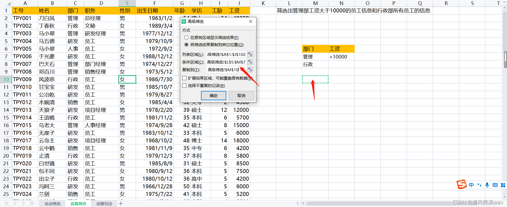This screenshot has width=507, height=207.
Task: Click cell 总经理 in row 2
Action: point(101,18)
